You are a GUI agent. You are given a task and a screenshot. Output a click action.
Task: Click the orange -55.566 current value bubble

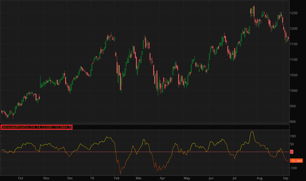[x=296, y=161]
